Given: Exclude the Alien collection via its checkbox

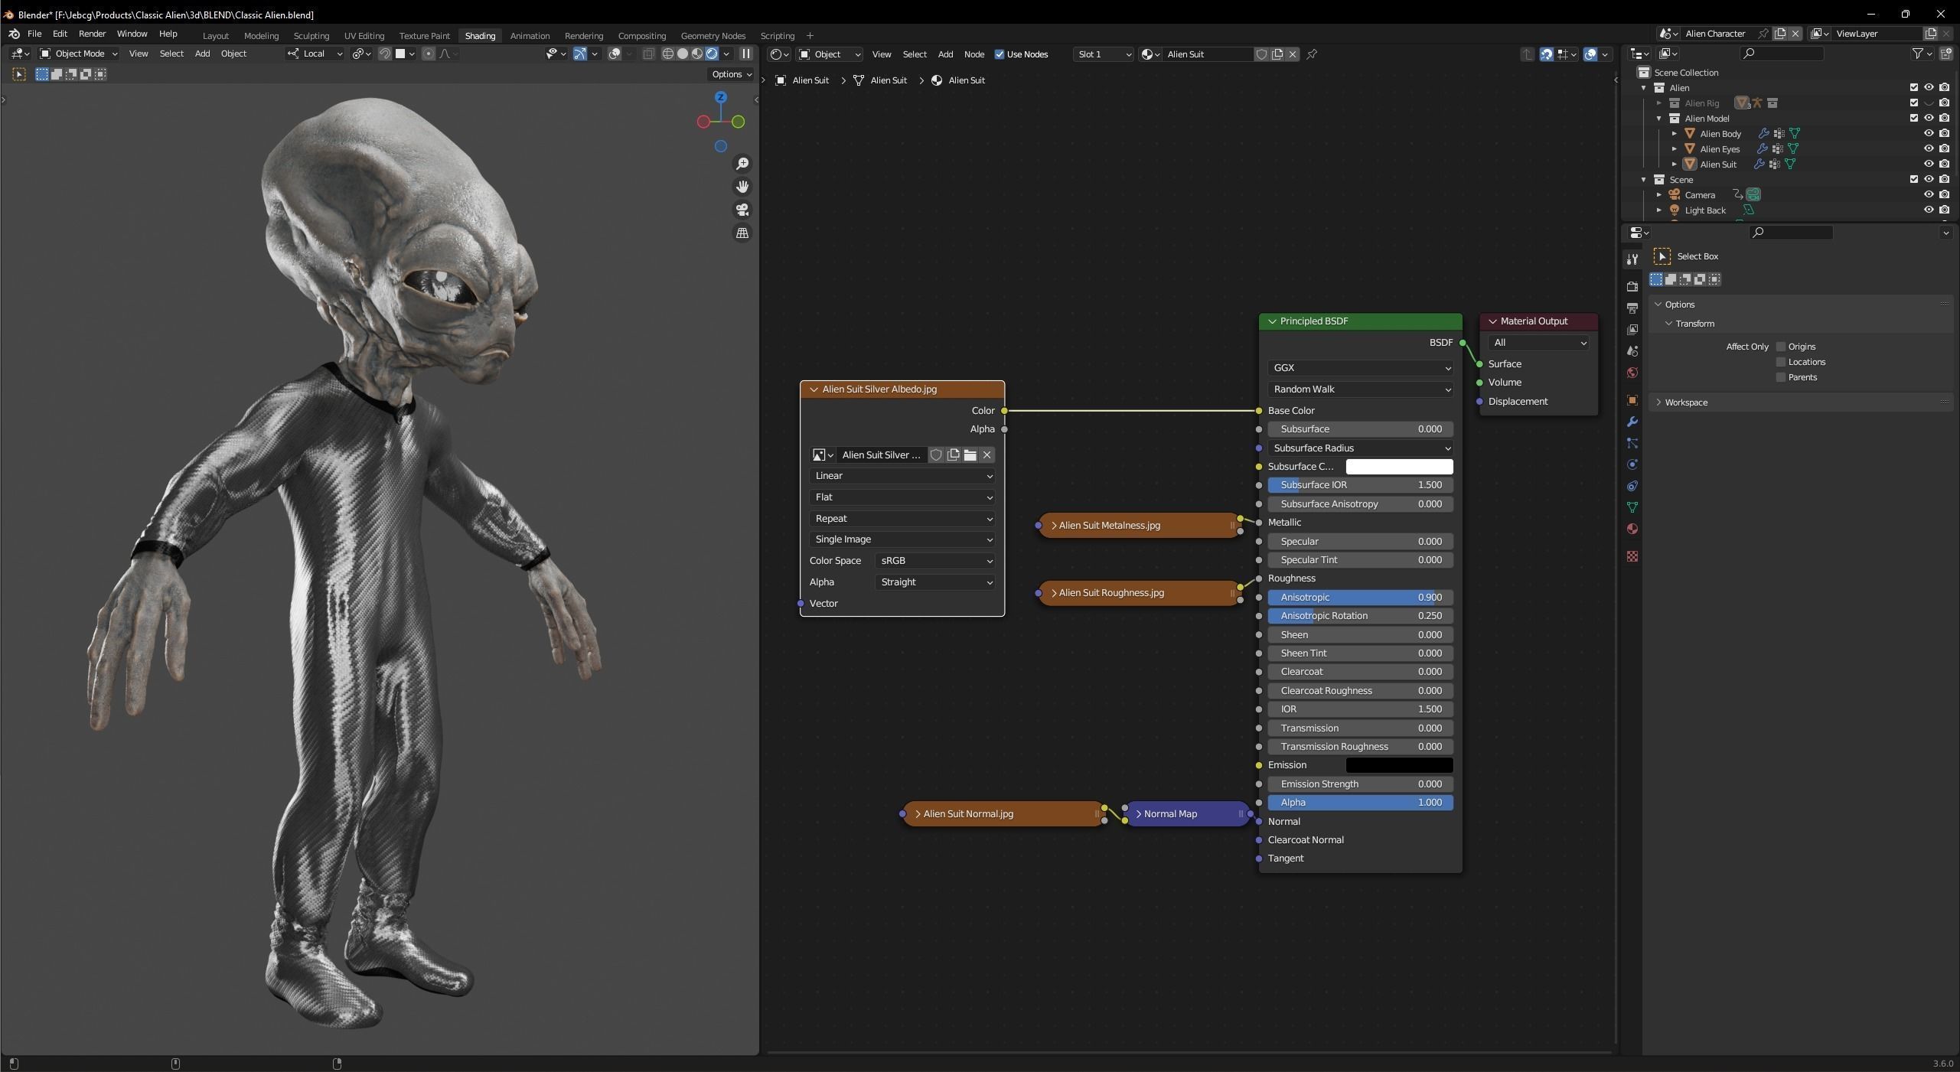Looking at the screenshot, I should (x=1914, y=88).
